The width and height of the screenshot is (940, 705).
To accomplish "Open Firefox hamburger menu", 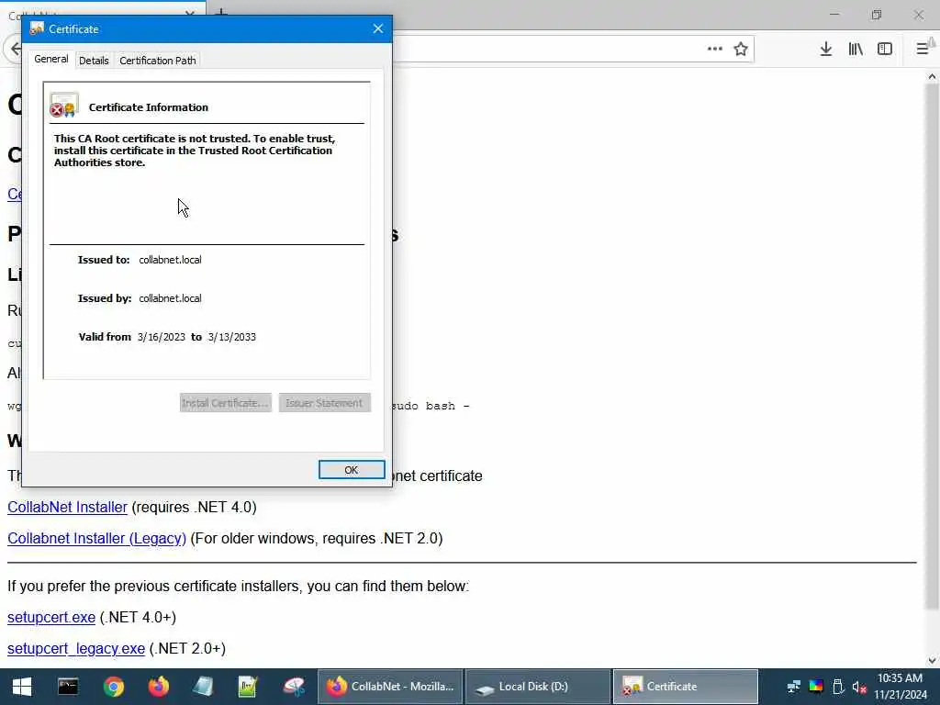I will [923, 50].
